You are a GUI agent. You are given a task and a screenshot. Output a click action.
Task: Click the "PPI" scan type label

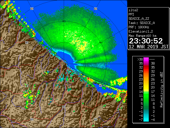[x=131, y=14]
